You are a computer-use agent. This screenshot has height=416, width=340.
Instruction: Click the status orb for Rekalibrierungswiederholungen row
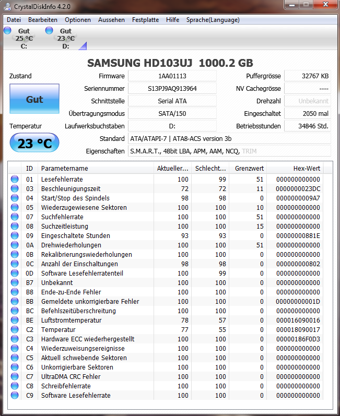pos(15,254)
